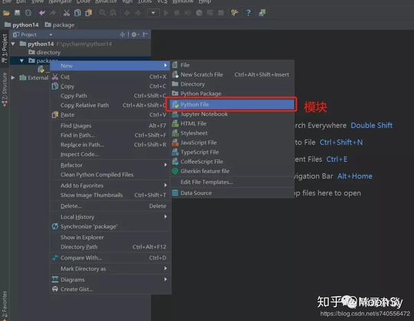
Task: Open the Z: Structure side tab
Action: [x=5, y=90]
